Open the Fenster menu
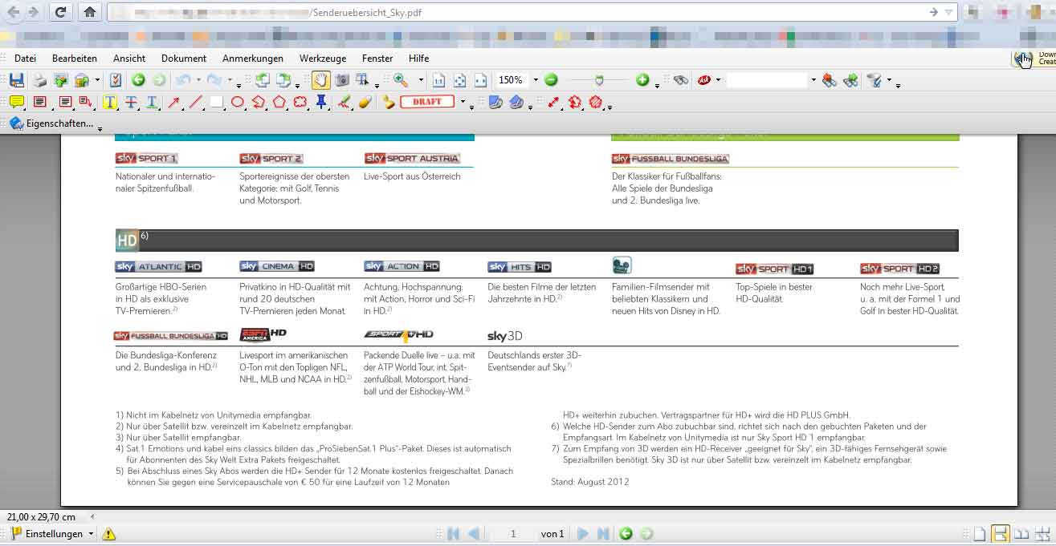The width and height of the screenshot is (1056, 546). coord(377,59)
